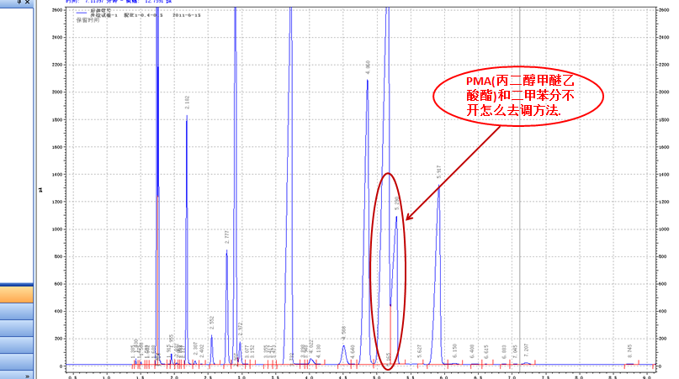Click the 保留时间 legend label

88,20
